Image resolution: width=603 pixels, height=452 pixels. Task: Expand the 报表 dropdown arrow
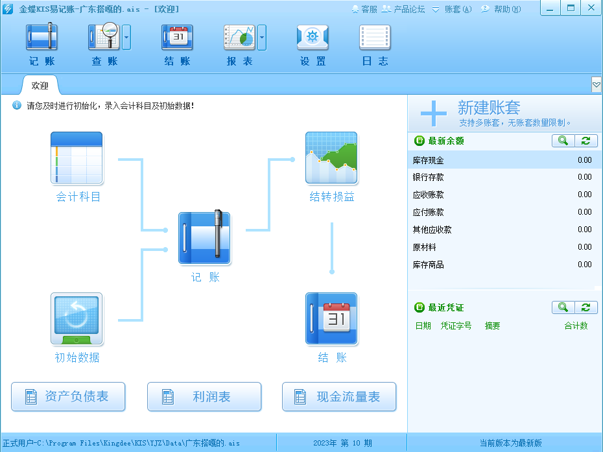262,38
